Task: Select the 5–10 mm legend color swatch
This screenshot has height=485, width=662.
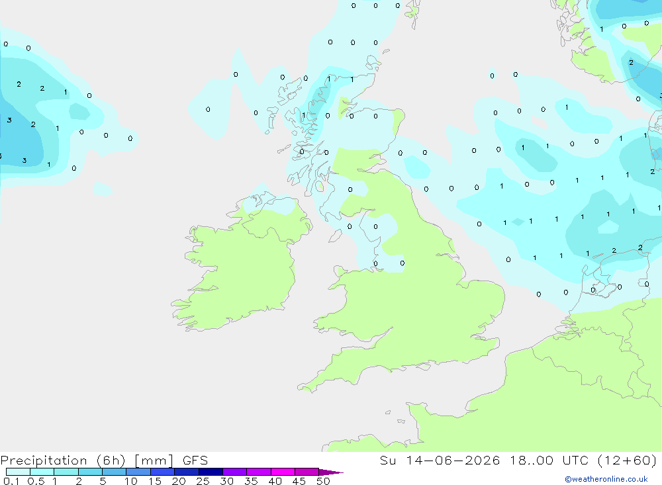Action: pyautogui.click(x=115, y=472)
